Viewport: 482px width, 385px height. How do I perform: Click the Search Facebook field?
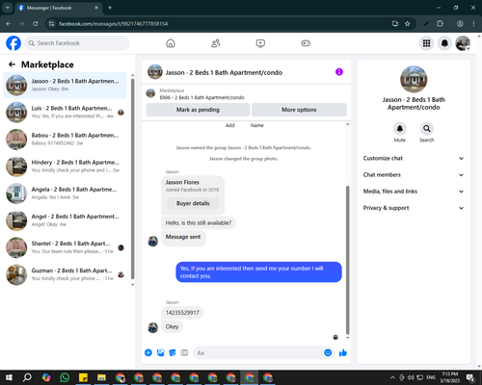click(x=77, y=43)
